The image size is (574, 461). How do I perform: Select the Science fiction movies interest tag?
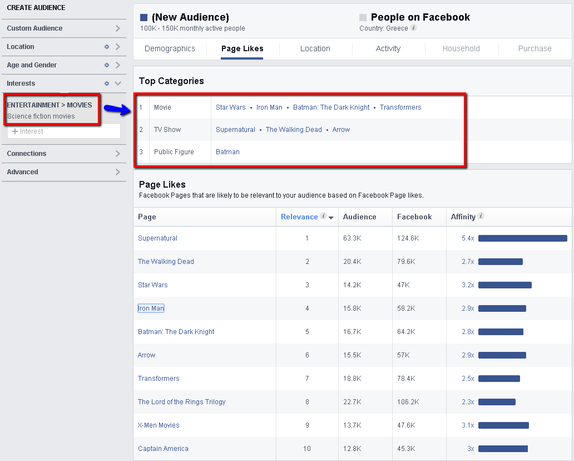[x=41, y=116]
